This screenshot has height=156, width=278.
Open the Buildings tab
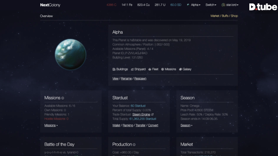point(122,69)
